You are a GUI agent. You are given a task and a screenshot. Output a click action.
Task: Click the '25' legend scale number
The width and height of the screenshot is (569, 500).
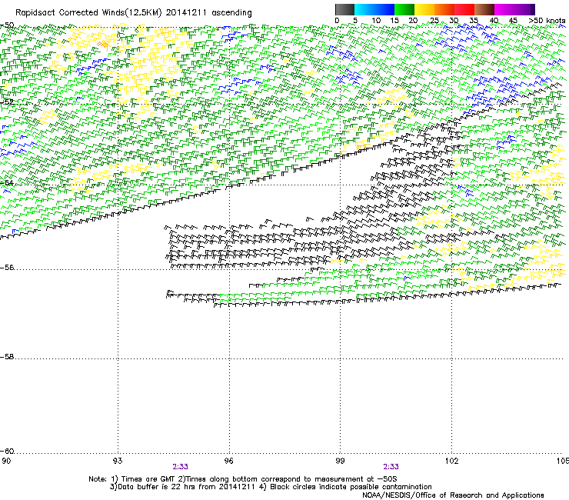tap(434, 21)
